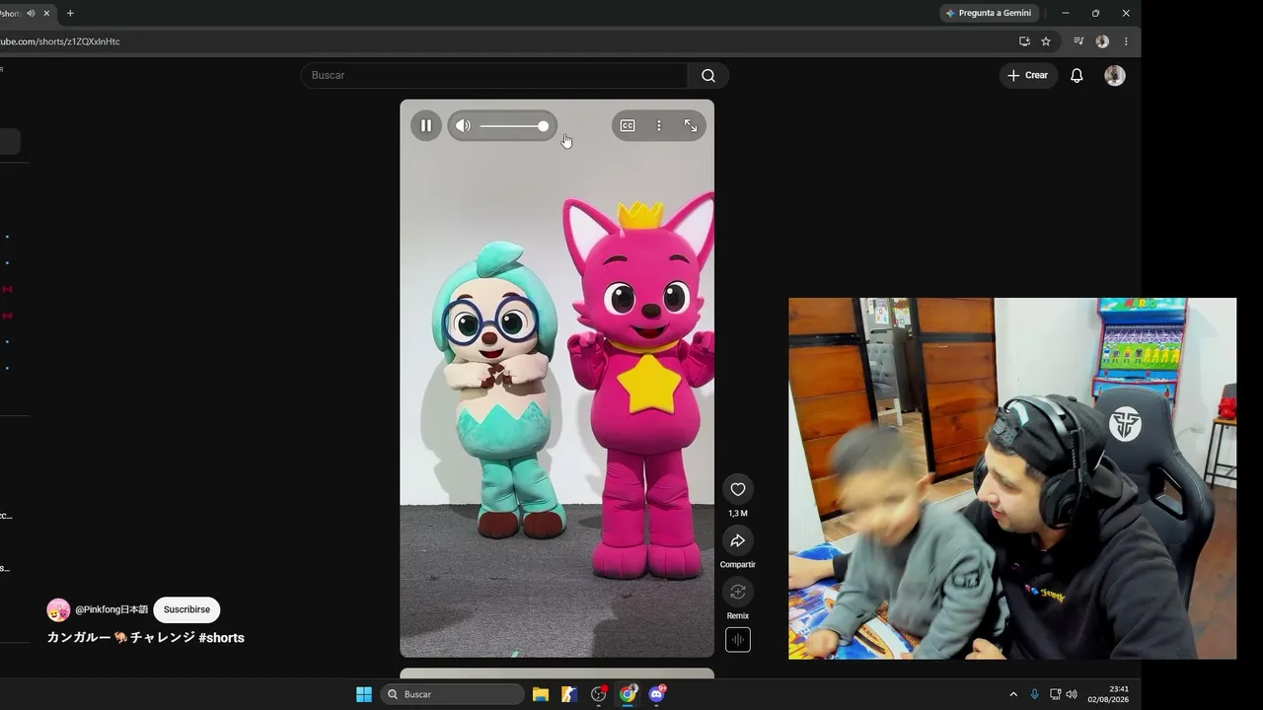The height and width of the screenshot is (710, 1263).
Task: Open the Windows Start menu
Action: click(x=364, y=694)
